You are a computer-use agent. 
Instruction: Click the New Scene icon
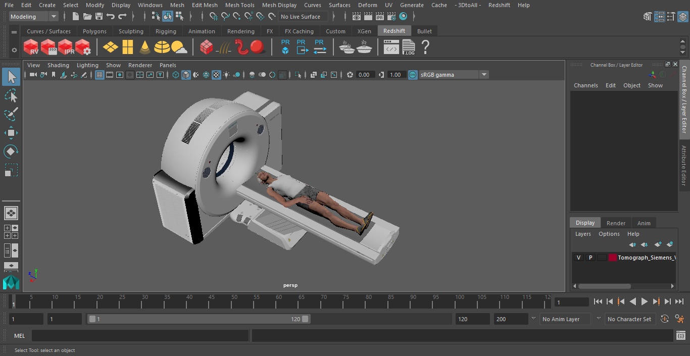(x=75, y=17)
